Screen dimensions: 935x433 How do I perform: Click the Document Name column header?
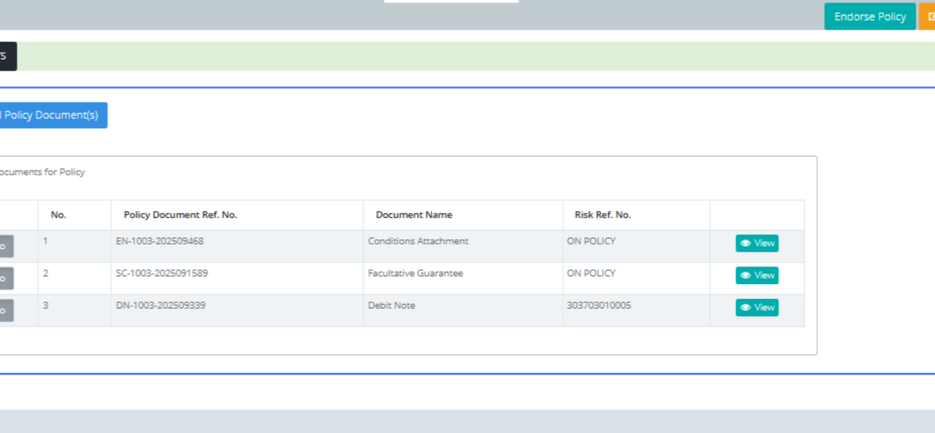coord(414,215)
